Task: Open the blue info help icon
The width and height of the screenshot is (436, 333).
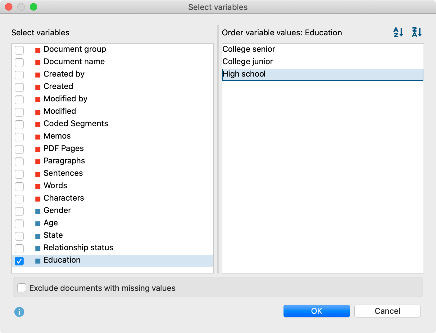Action: tap(19, 312)
